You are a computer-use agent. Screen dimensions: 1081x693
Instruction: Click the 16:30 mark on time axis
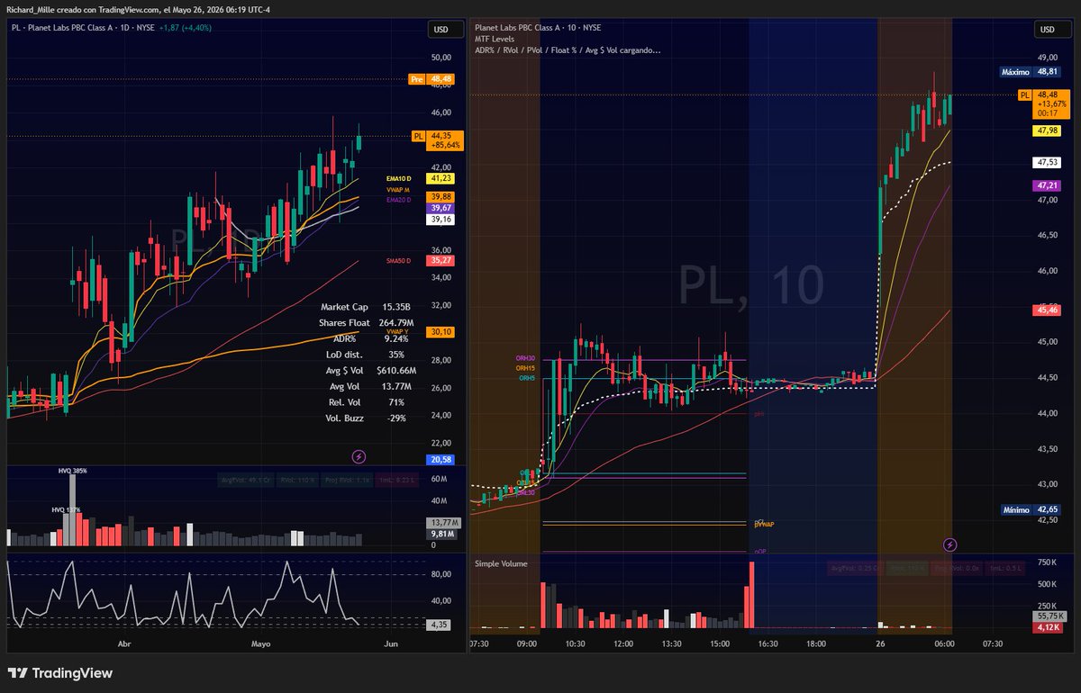(768, 644)
